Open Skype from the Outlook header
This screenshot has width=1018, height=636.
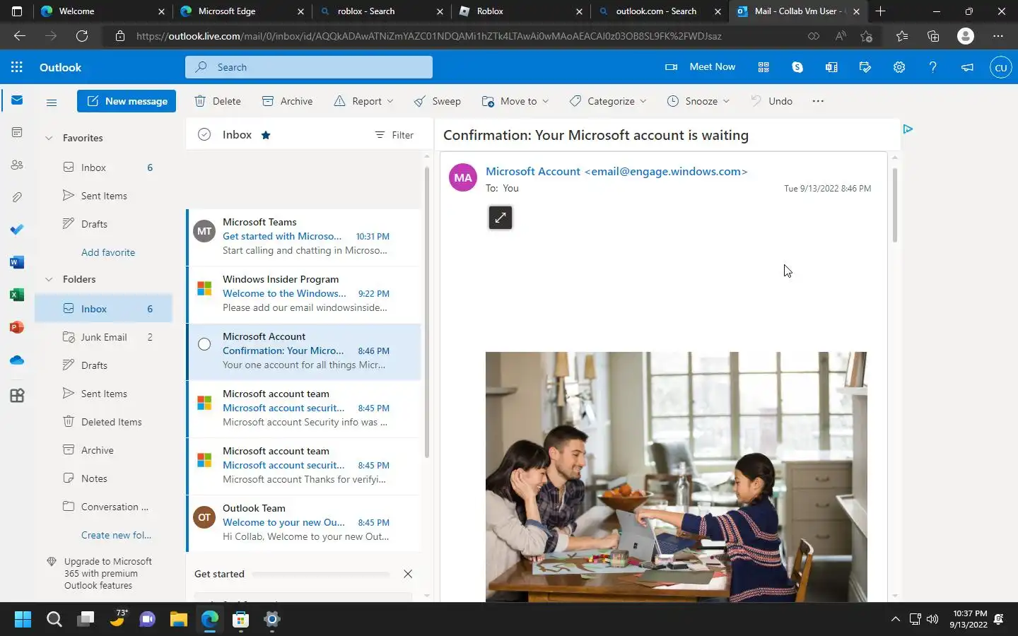797,67
